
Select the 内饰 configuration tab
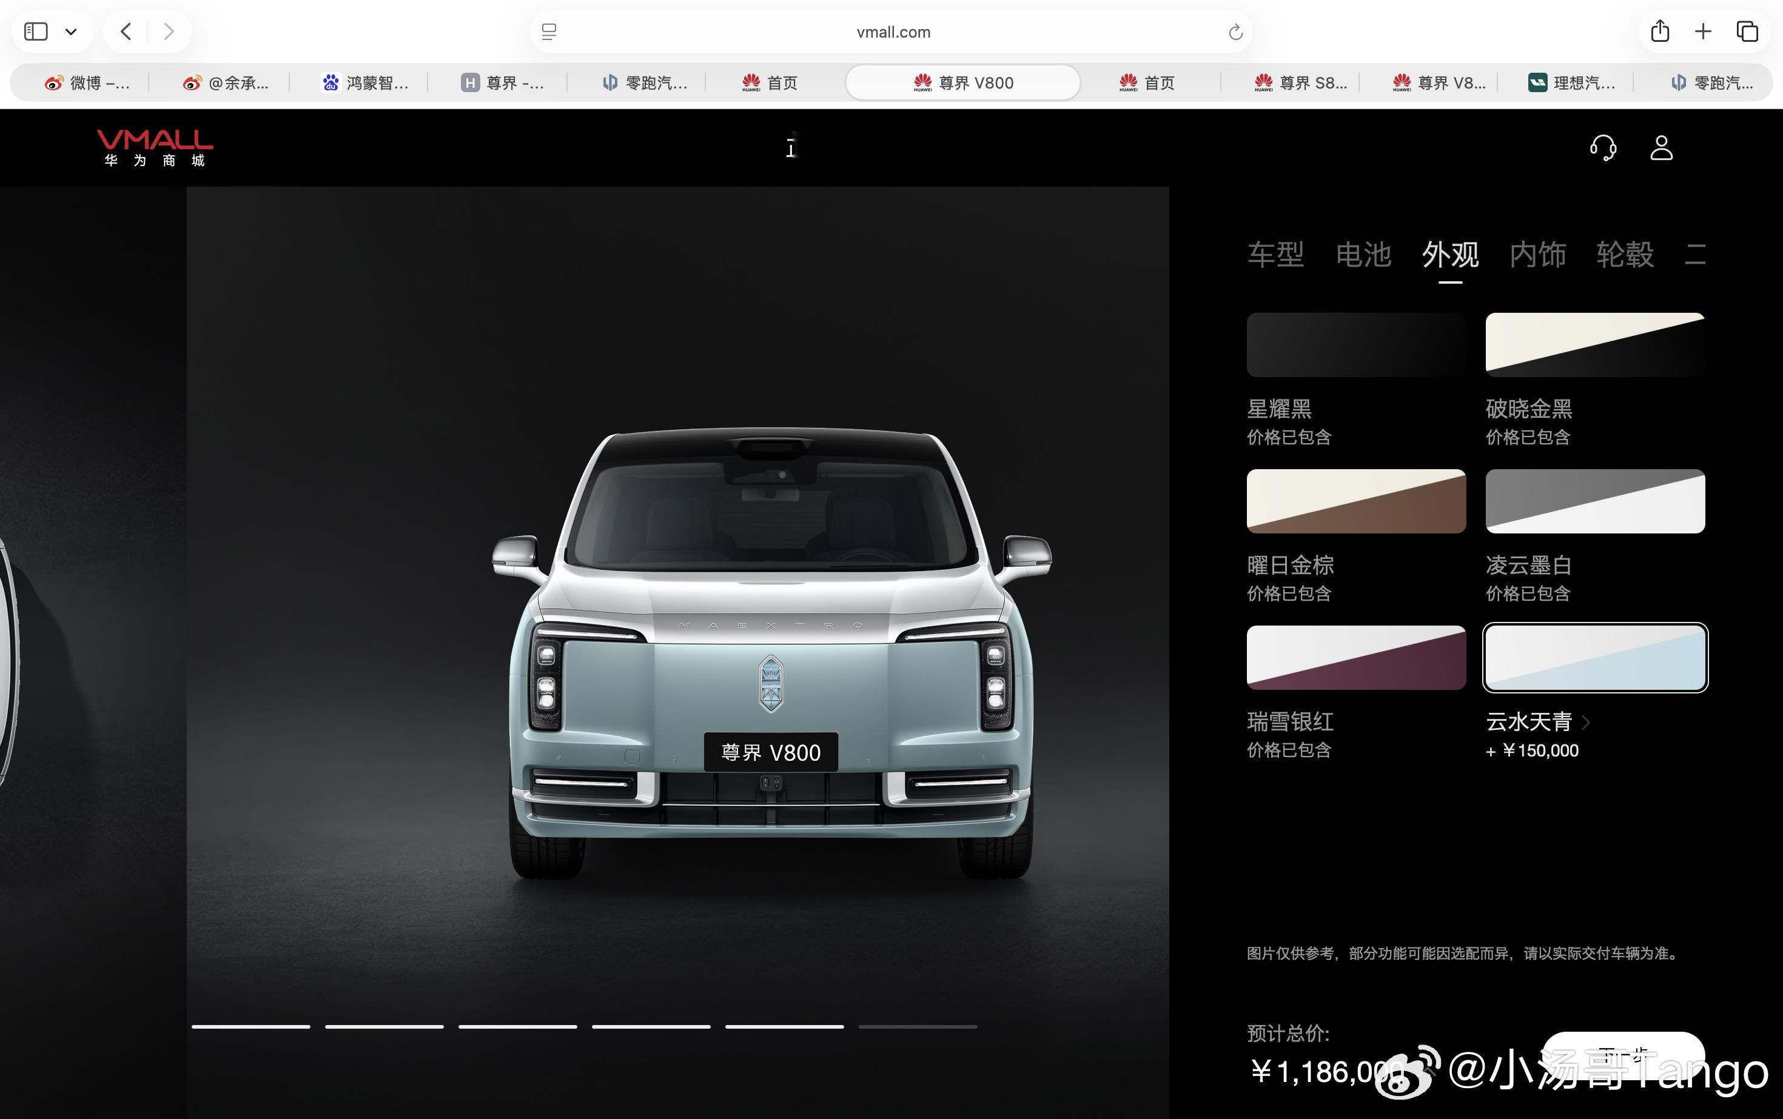(1538, 255)
